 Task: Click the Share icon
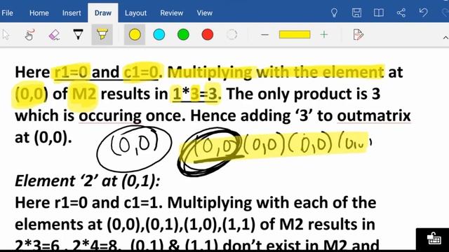click(x=401, y=13)
